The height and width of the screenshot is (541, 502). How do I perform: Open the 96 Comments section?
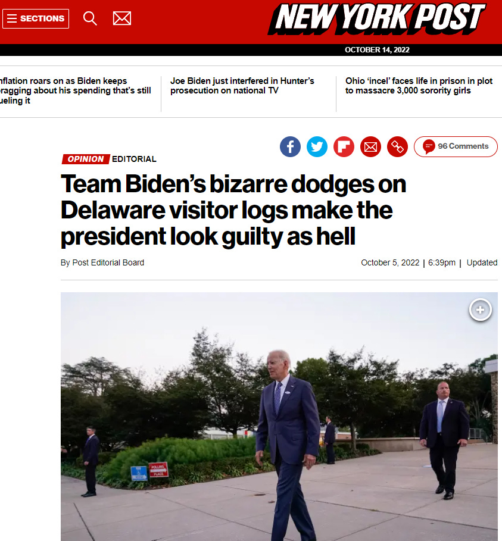(456, 146)
